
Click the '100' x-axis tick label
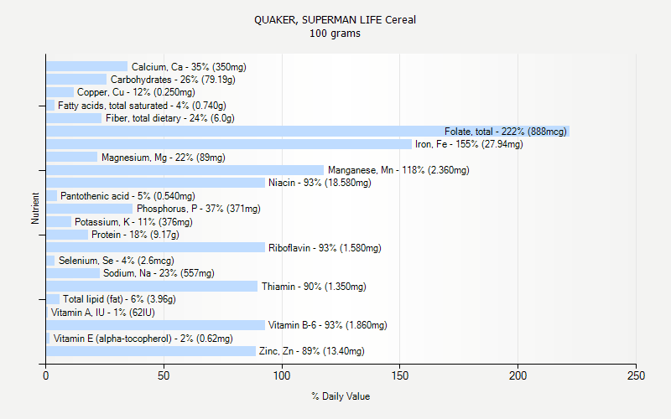point(282,375)
